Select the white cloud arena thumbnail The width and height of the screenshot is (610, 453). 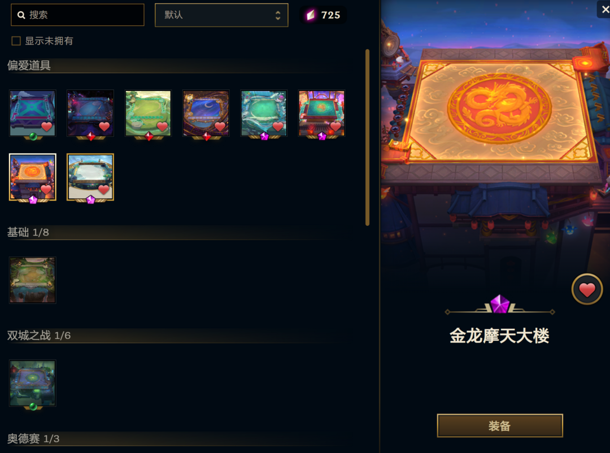pyautogui.click(x=90, y=177)
